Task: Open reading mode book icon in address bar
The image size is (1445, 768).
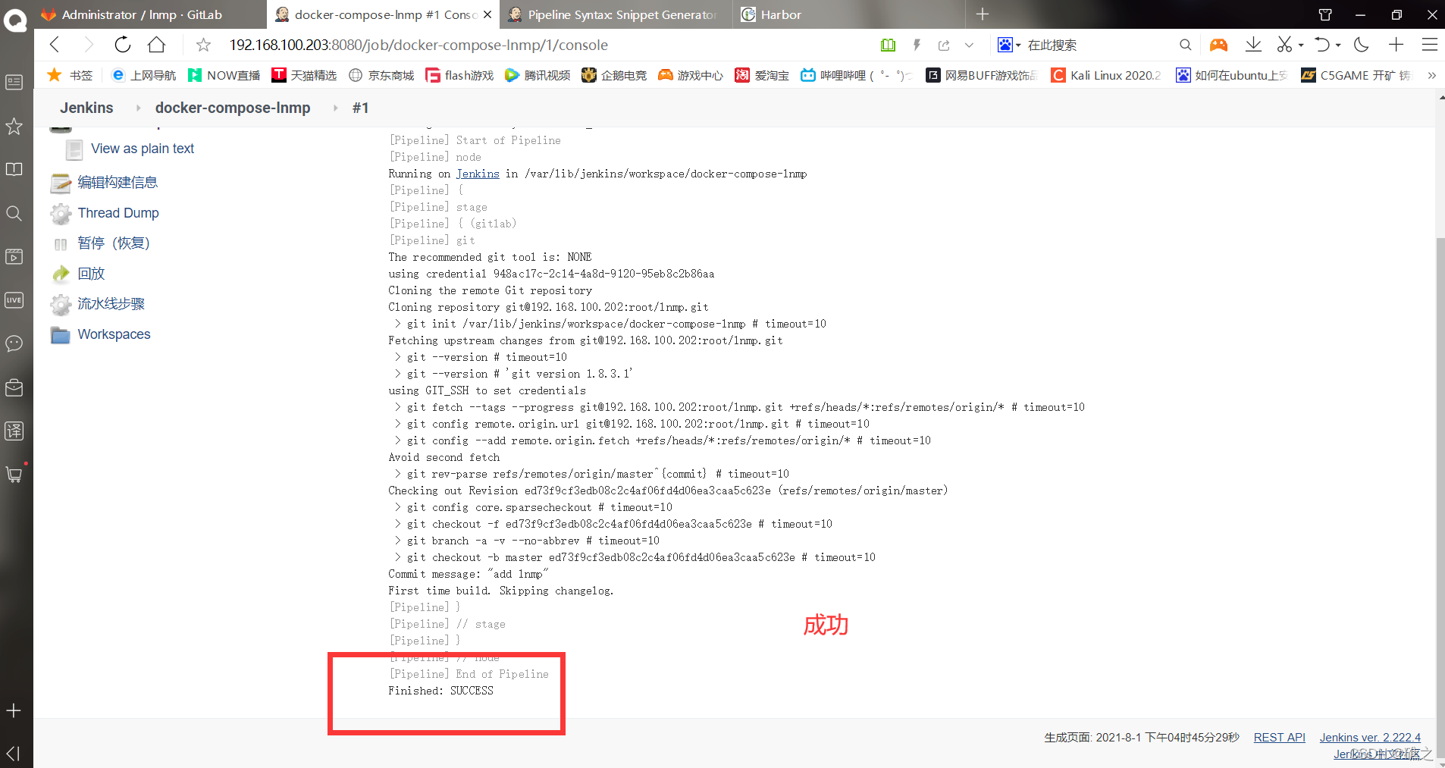Action: point(889,45)
